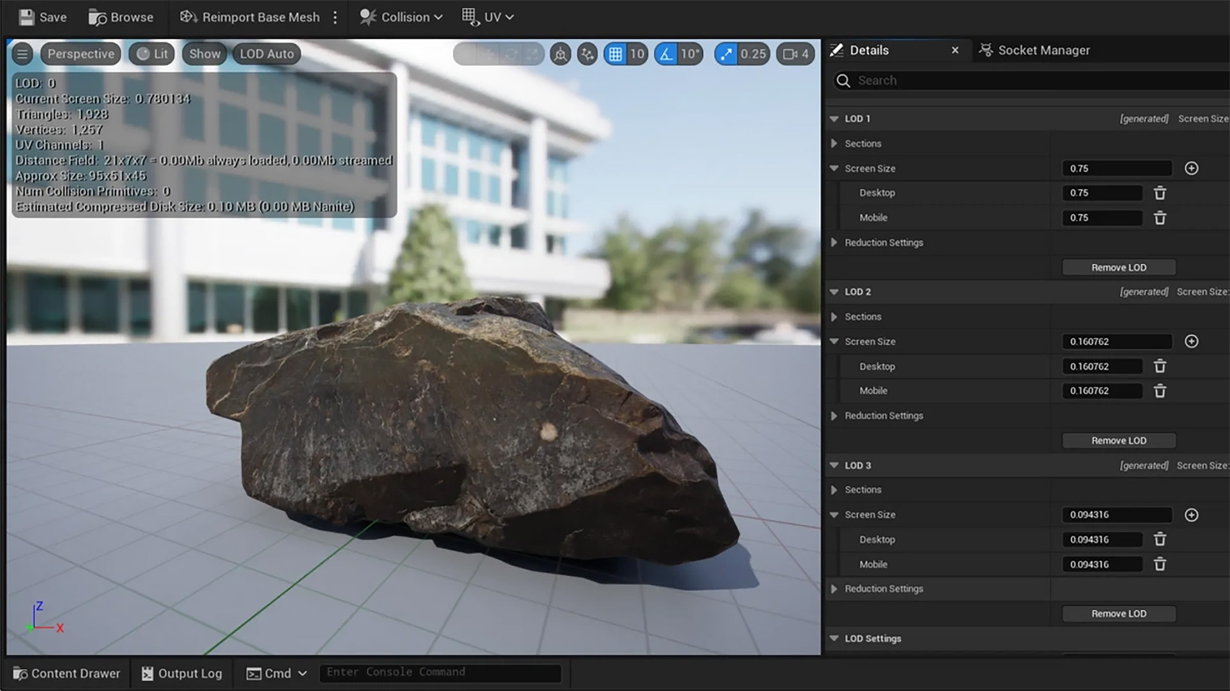This screenshot has width=1230, height=691.
Task: Toggle rotation angle snapping
Action: 666,54
